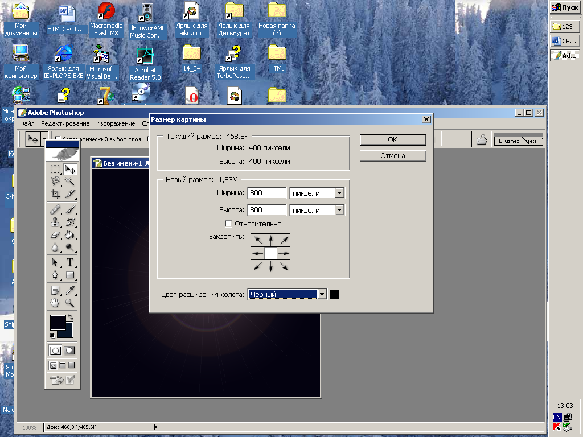Open the Редактирование menu

(x=65, y=123)
